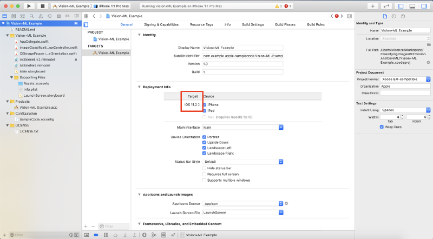Open the Source Control navigator

click(x=14, y=16)
